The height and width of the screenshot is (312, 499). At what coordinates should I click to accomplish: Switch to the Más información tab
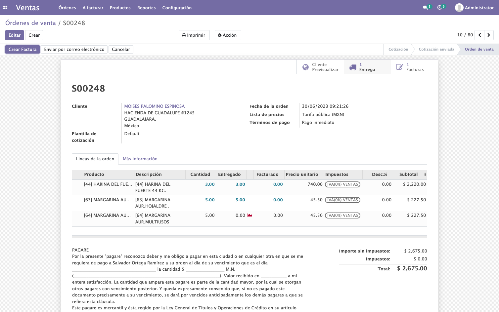(x=140, y=159)
